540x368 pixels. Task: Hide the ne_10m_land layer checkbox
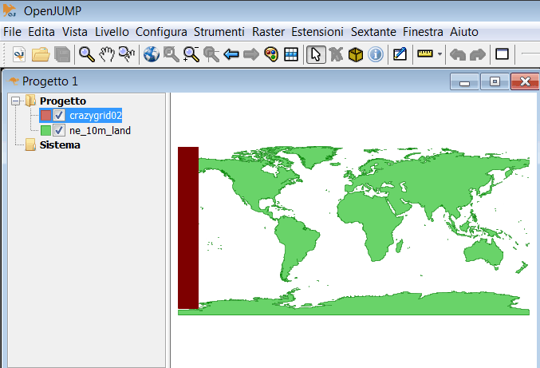(x=59, y=130)
